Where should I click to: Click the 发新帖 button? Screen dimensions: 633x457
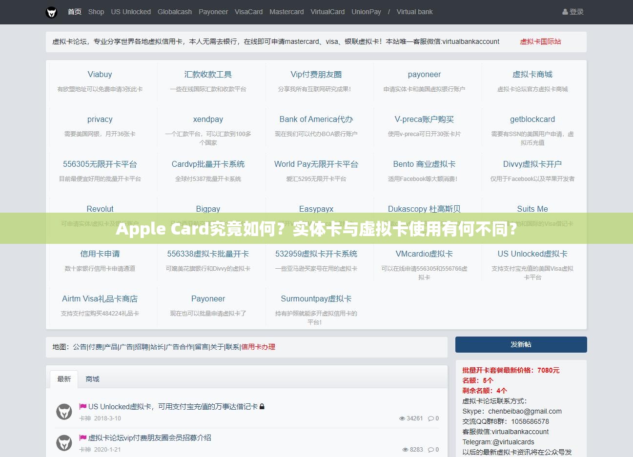tap(521, 344)
